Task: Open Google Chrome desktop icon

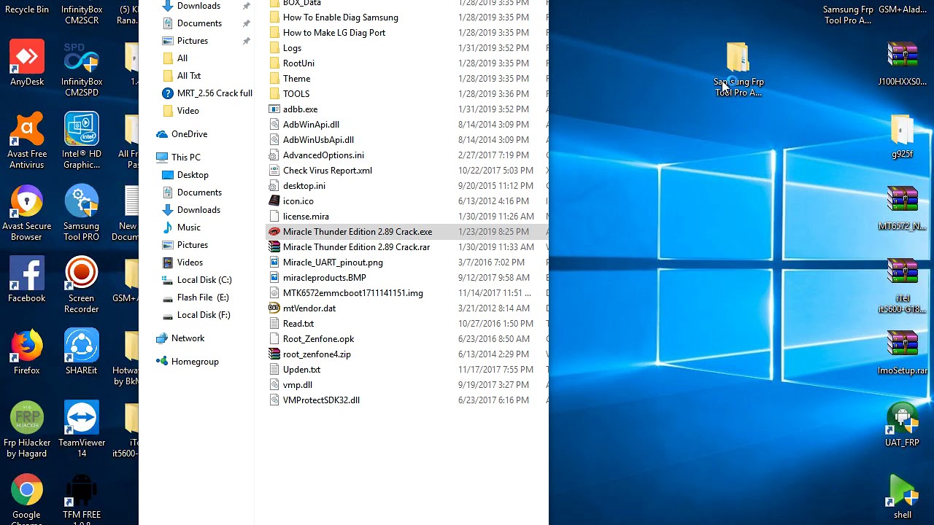Action: [x=27, y=498]
